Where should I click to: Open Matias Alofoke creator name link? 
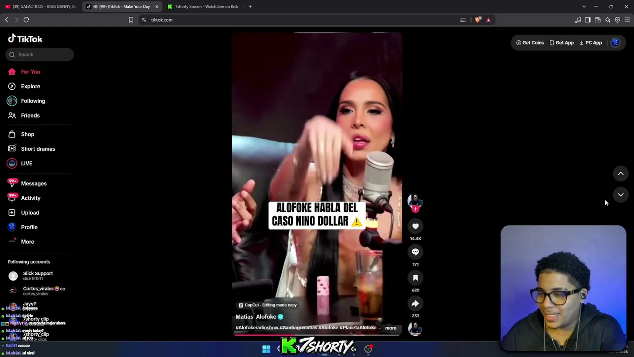(x=256, y=317)
